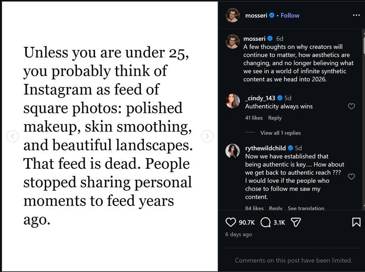The width and height of the screenshot is (365, 272).
Task: Open the rythewildchild username link
Action: 266,148
